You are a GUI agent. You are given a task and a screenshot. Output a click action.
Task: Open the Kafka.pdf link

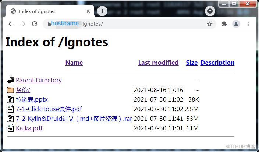point(29,128)
